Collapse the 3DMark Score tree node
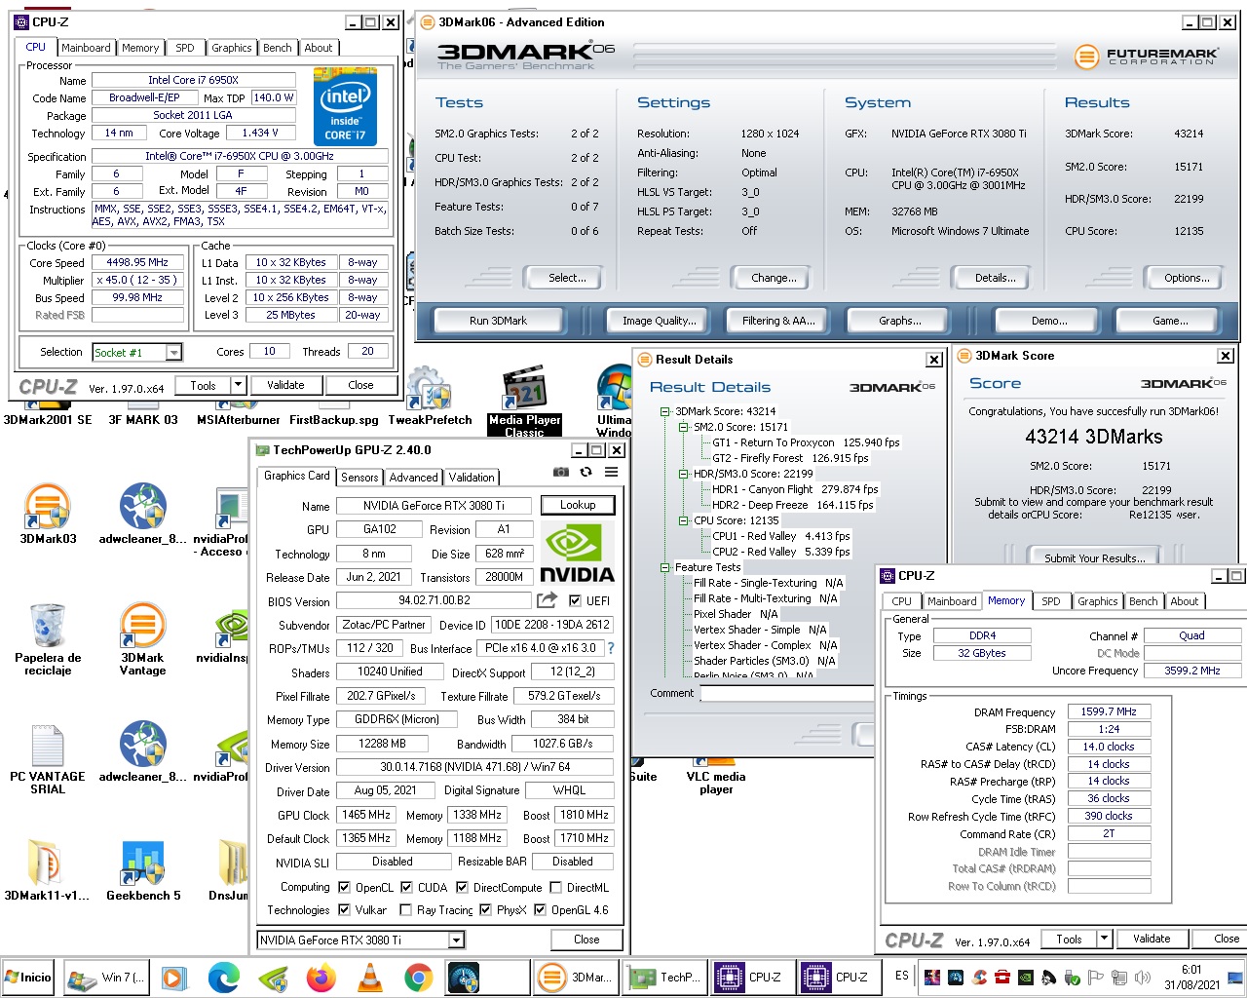This screenshot has width=1247, height=998. pos(665,412)
